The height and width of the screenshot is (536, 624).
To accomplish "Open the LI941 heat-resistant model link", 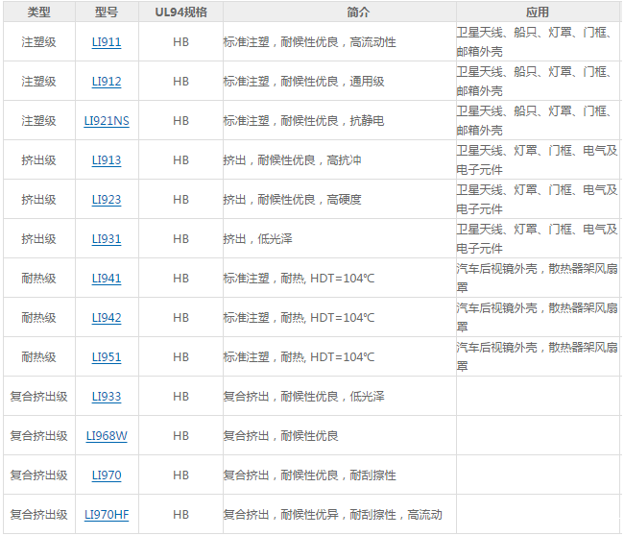I will pos(107,279).
